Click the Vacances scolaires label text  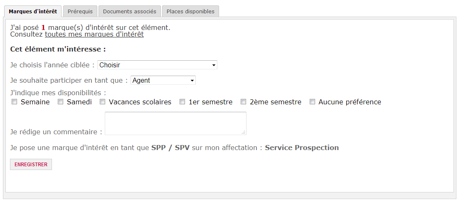[140, 102]
